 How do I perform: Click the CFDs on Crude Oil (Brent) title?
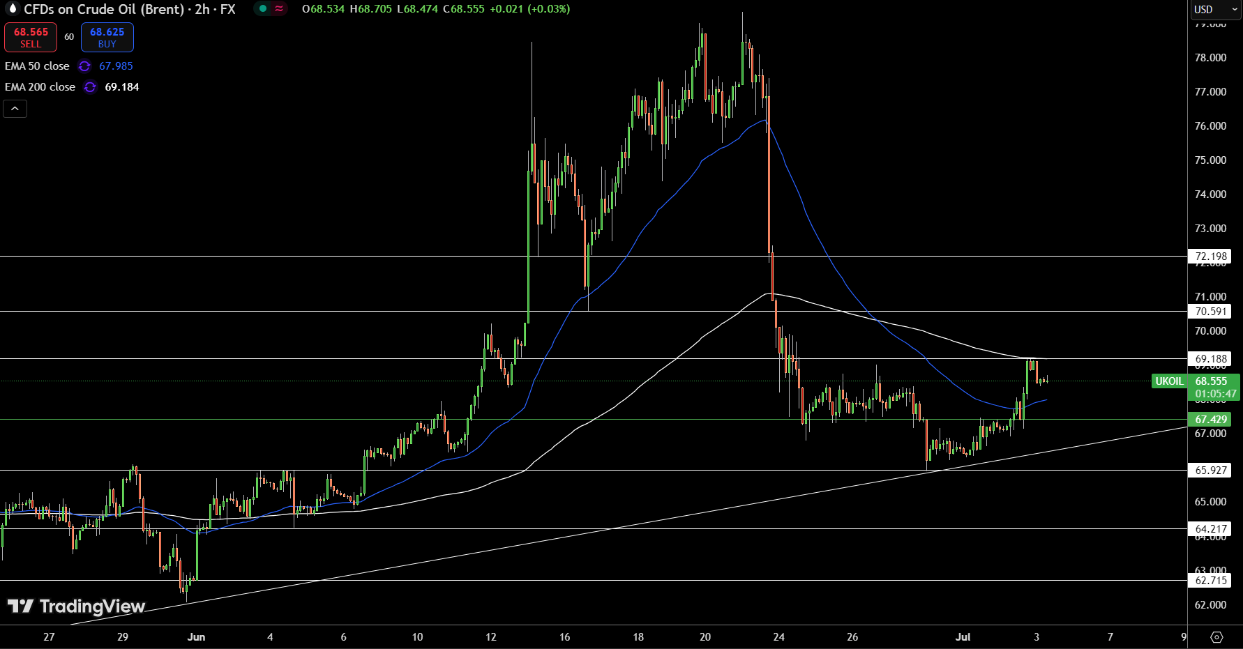pos(104,9)
